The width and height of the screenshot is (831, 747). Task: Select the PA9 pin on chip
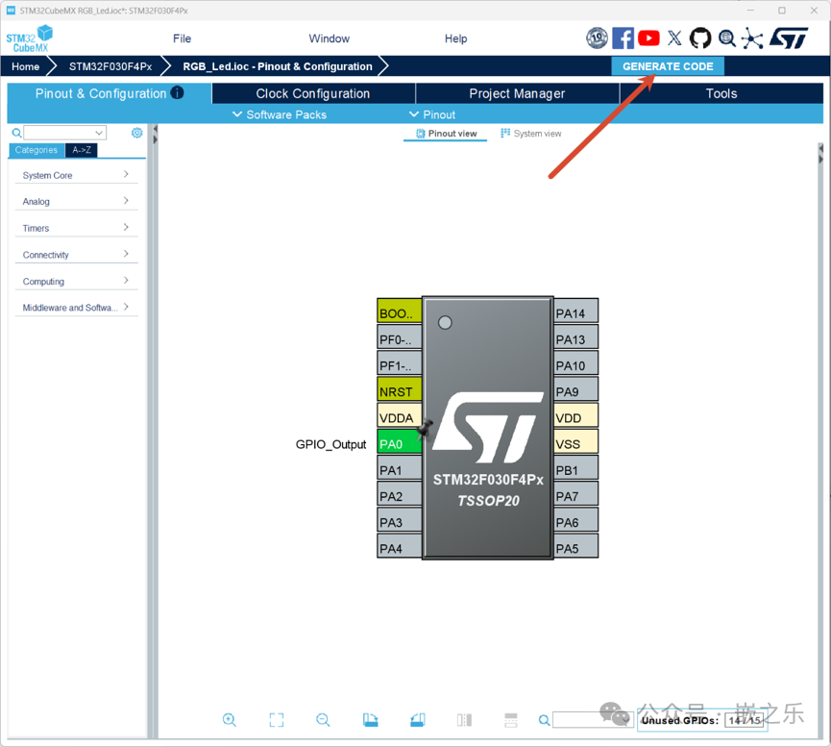click(576, 391)
